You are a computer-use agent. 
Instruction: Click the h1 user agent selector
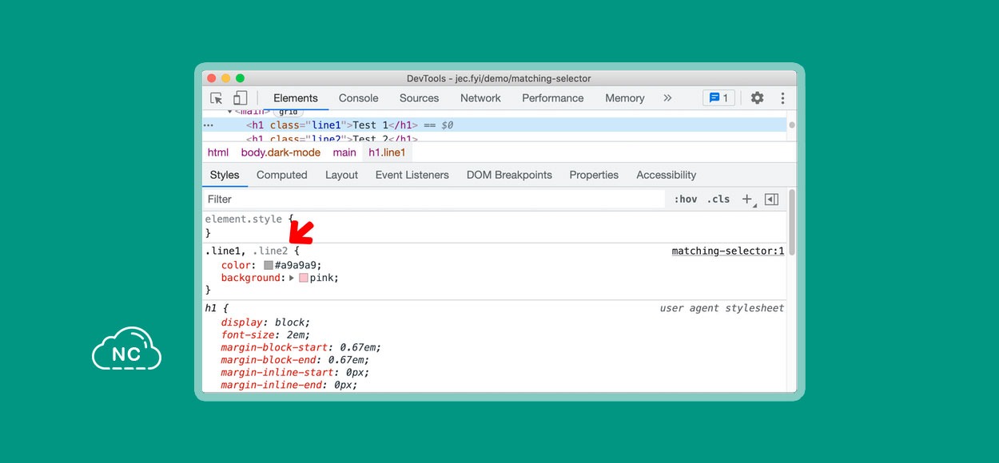(x=212, y=308)
